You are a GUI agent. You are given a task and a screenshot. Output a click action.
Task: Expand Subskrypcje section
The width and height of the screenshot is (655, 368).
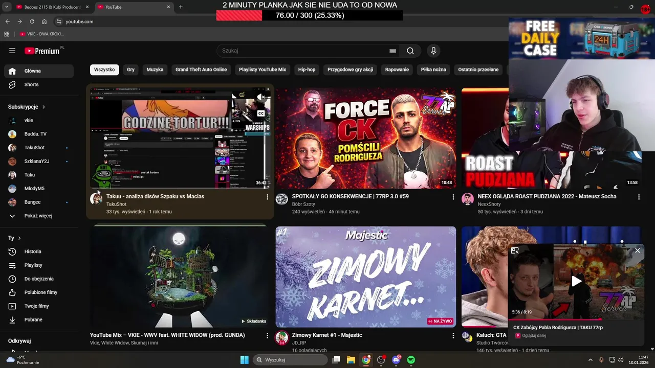[27, 107]
